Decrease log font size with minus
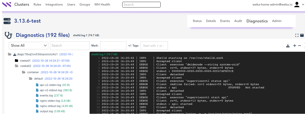The image size is (305, 114). click(x=299, y=46)
